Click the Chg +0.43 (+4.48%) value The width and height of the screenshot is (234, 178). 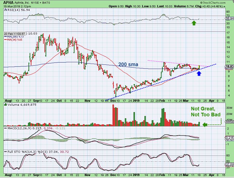pos(209,6)
